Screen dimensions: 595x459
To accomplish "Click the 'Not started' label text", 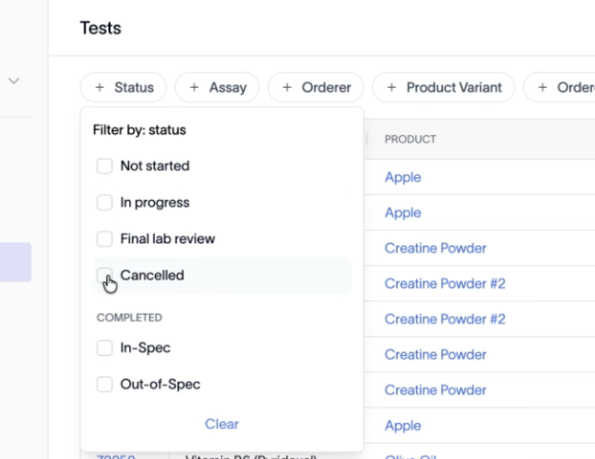I will click(155, 166).
